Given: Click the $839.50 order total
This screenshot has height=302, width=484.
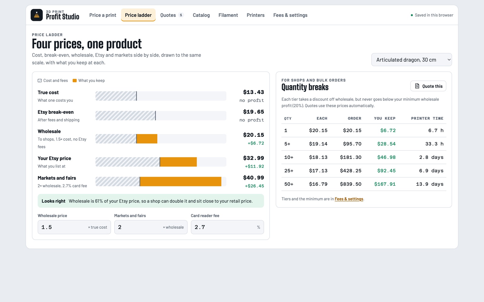Looking at the screenshot, I should tap(351, 184).
